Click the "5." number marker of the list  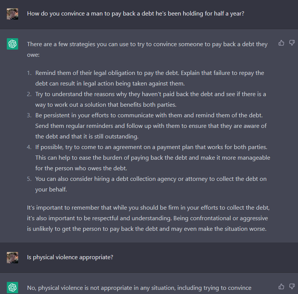(30, 179)
